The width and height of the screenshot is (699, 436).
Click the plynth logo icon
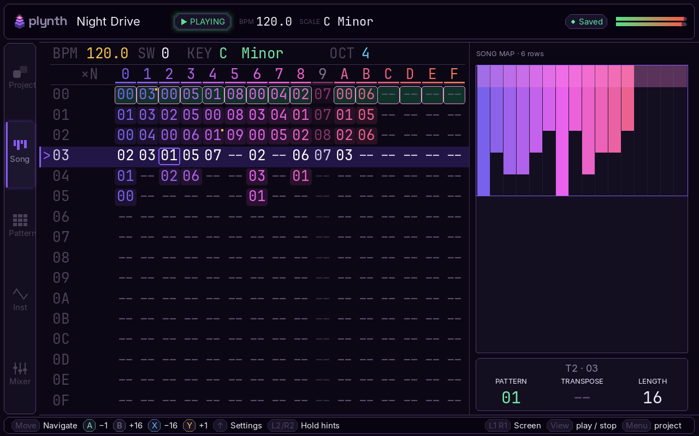pyautogui.click(x=20, y=21)
